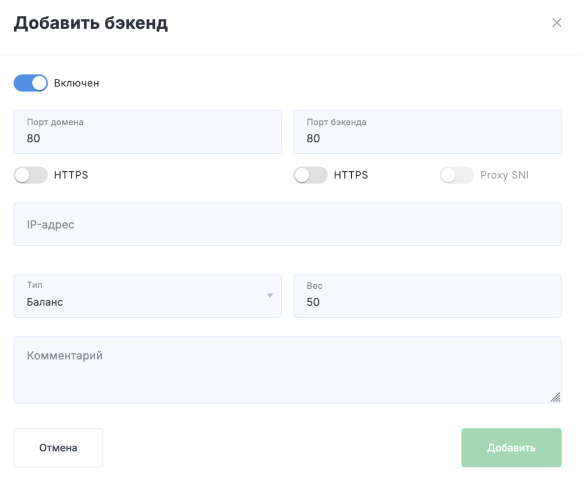Click the Тип dropdown arrow icon
Viewport: 580px width, 481px height.
[x=270, y=296]
